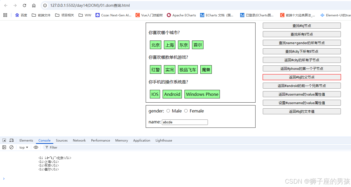
Task: Switch to the Elements tab
Action: coord(26,140)
